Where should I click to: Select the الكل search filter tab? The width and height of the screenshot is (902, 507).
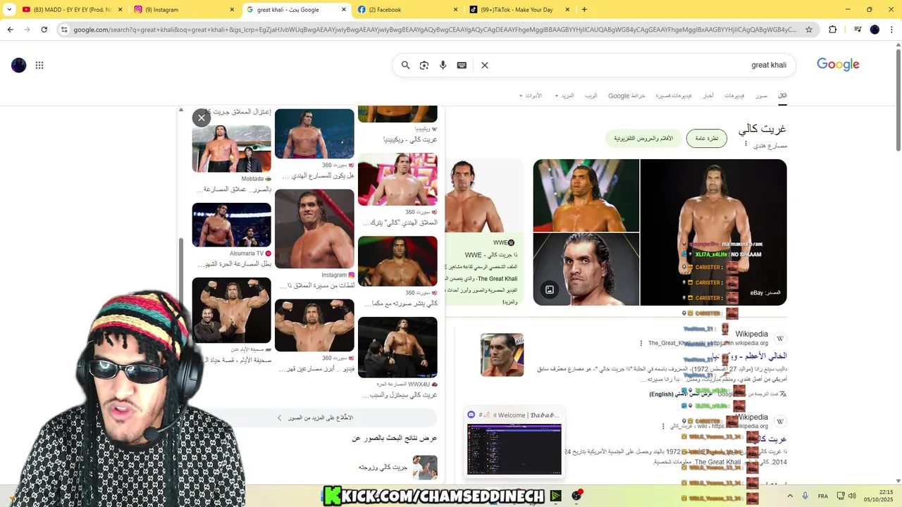click(x=782, y=96)
